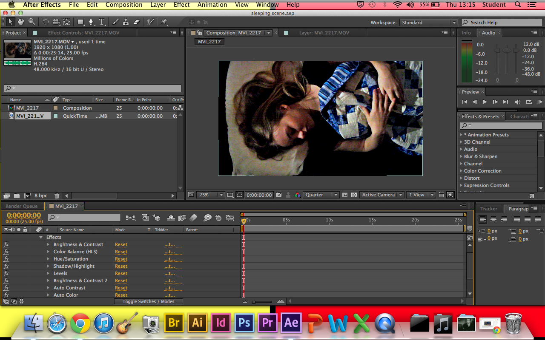545x340 pixels.
Task: Switch to the Render Queue tab
Action: [x=22, y=206]
